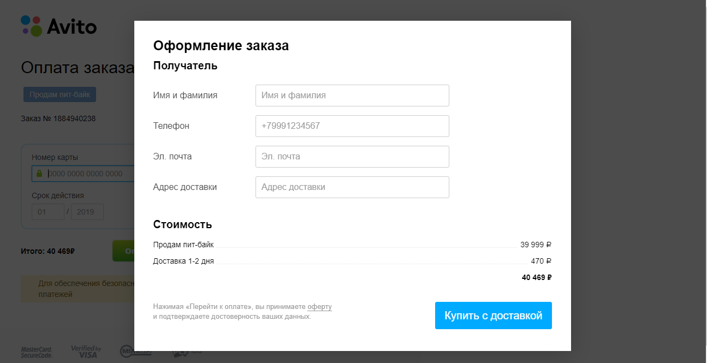
Task: Click the green lock icon in card field
Action: tap(39, 174)
